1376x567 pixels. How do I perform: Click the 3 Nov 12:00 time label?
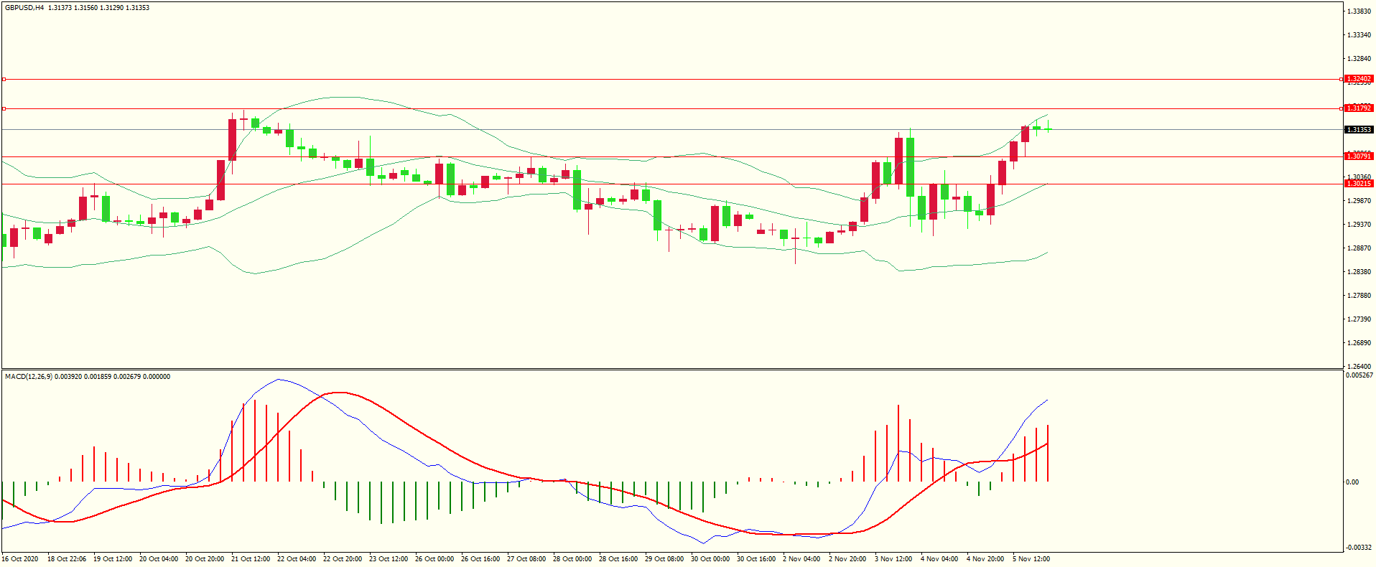point(893,559)
